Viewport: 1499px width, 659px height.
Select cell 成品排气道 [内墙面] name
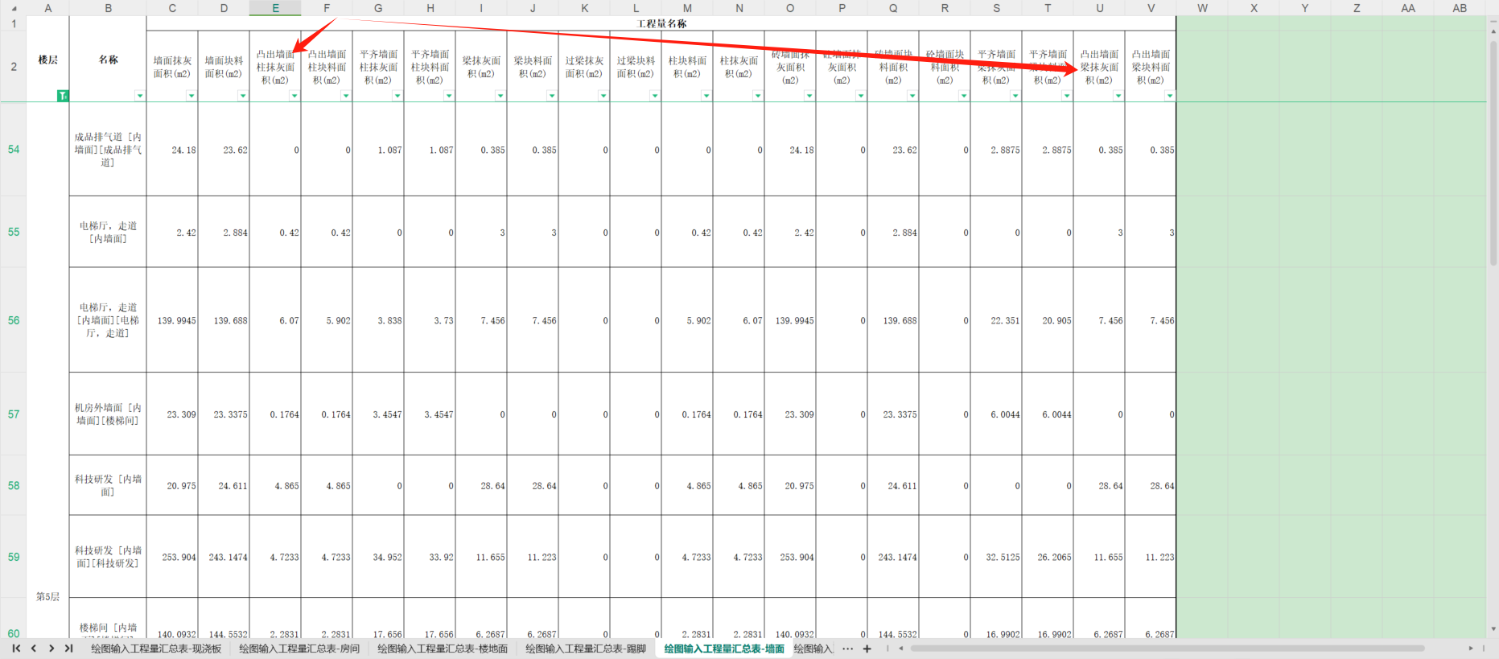point(108,150)
